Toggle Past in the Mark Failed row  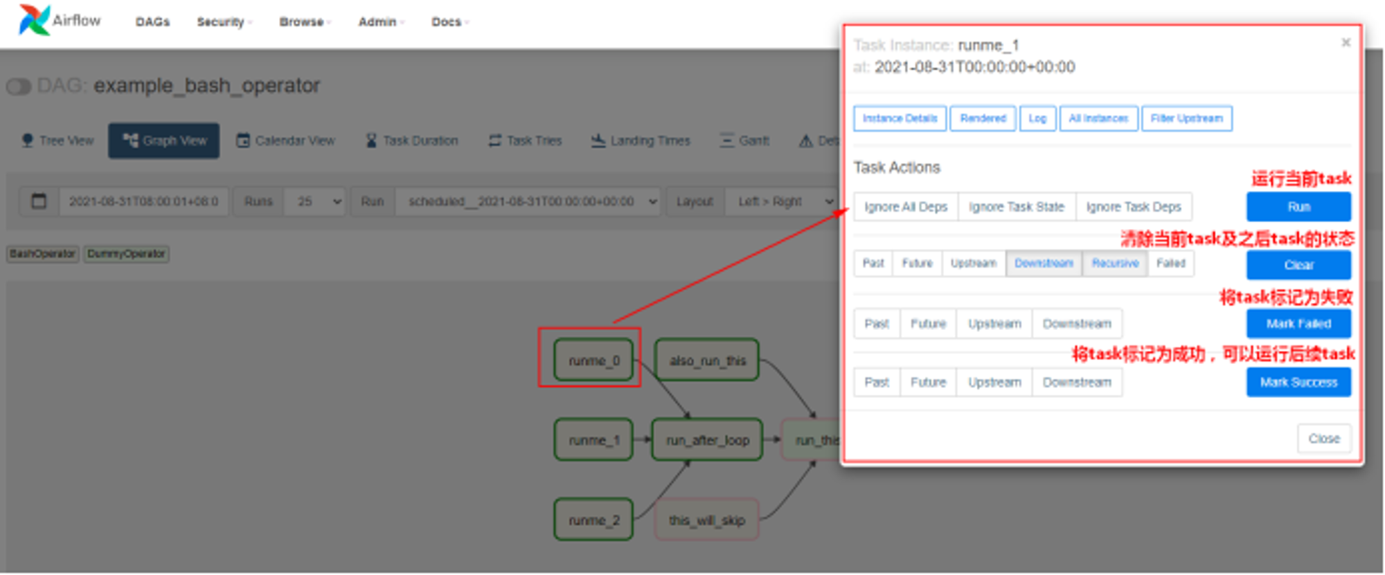coord(877,324)
